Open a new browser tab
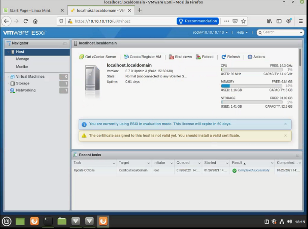This screenshot has width=308, height=229. point(139,10)
